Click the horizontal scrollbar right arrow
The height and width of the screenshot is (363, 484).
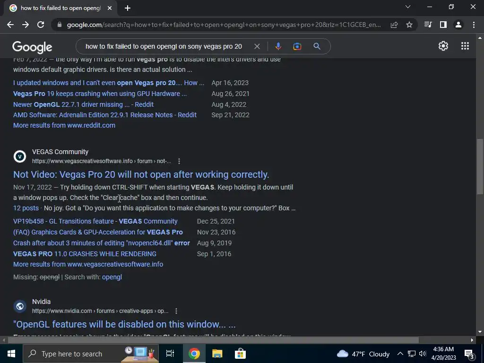pyautogui.click(x=472, y=340)
